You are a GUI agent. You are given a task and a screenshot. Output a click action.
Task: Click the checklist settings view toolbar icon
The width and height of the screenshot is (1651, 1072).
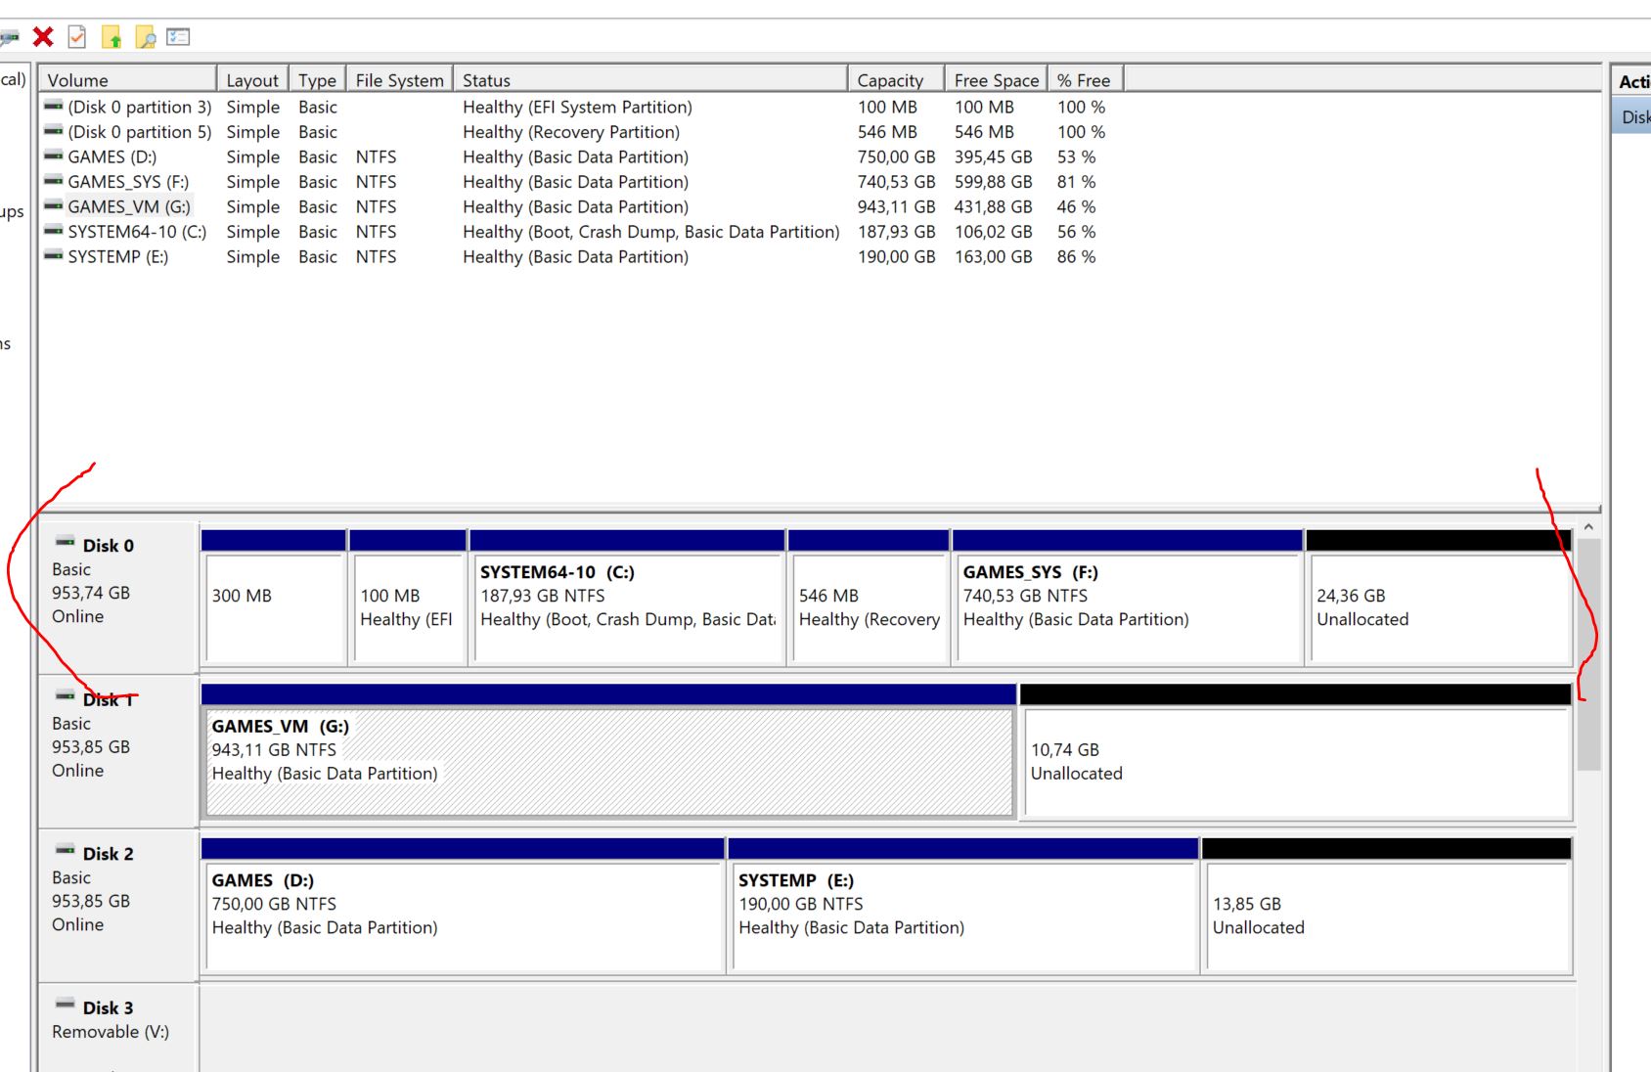(178, 37)
